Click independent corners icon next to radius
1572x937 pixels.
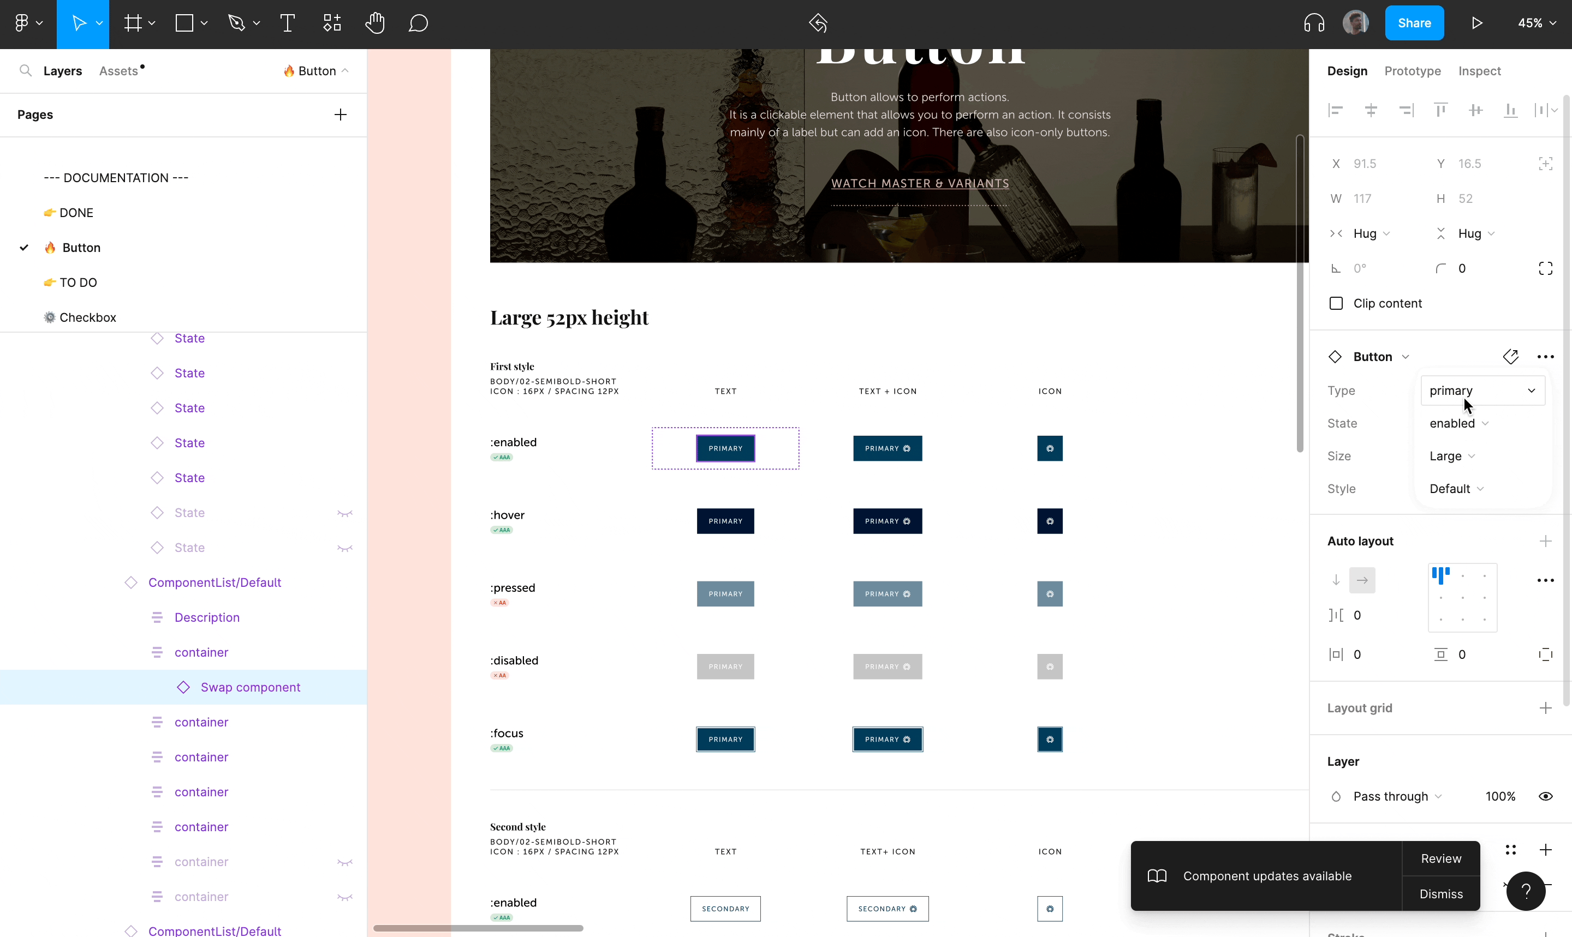(1545, 268)
